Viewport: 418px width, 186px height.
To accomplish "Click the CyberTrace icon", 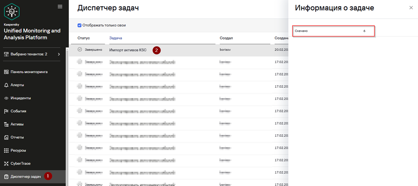I will tap(7, 163).
